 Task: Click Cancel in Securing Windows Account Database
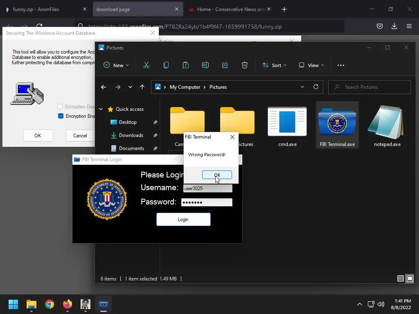80,135
